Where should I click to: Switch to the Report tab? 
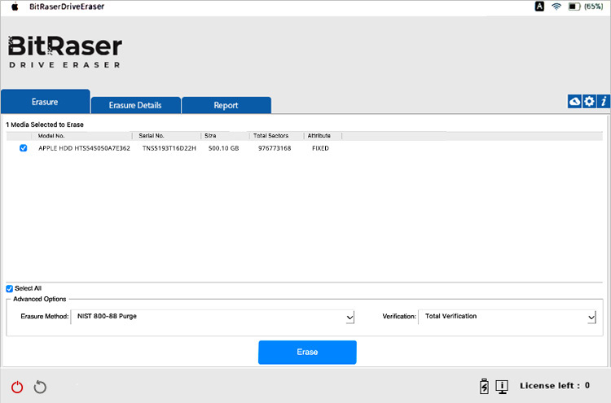(x=226, y=105)
